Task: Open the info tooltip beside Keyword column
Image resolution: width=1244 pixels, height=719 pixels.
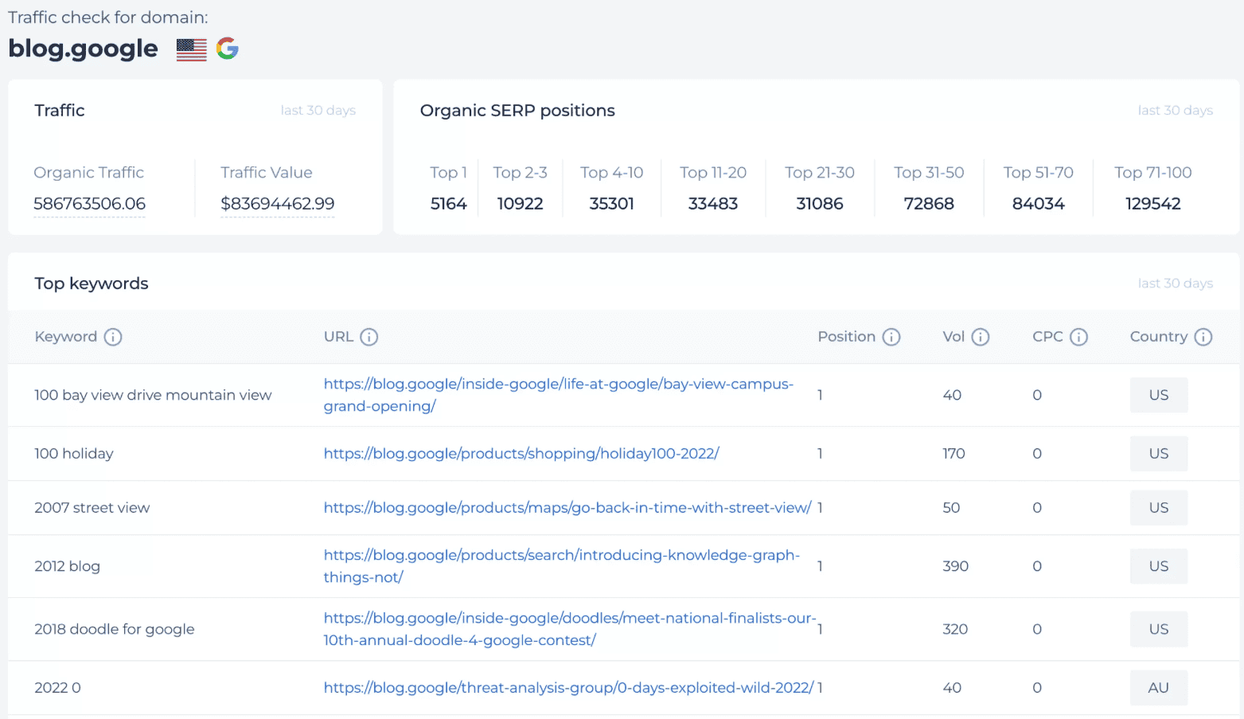Action: coord(114,337)
